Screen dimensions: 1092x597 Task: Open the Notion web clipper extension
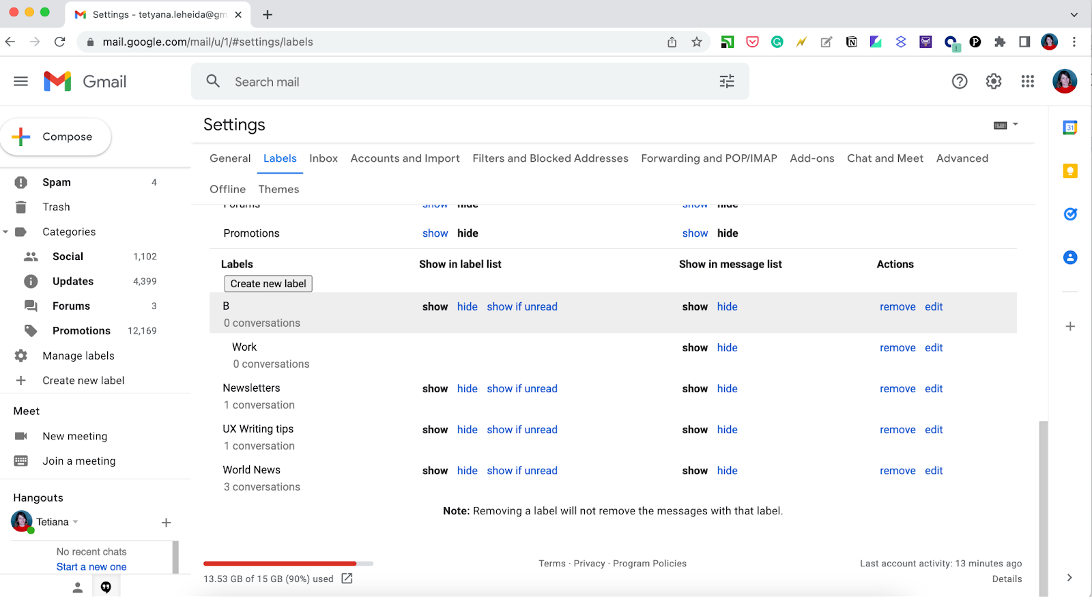tap(851, 42)
